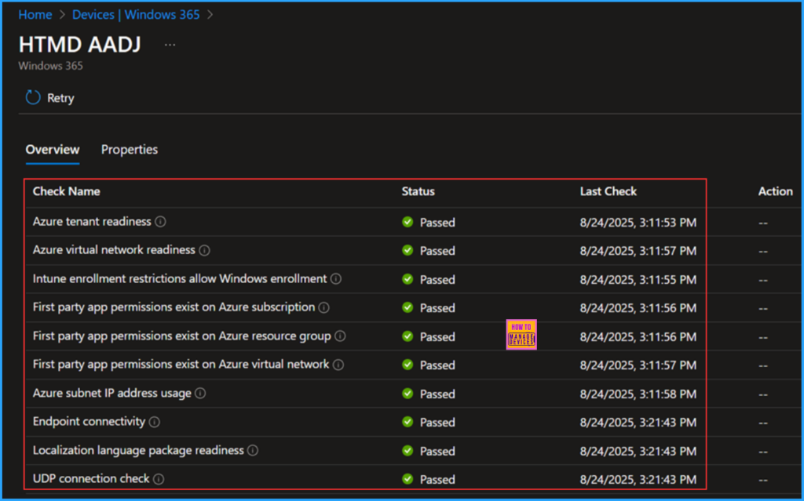Show info for Localization language package readiness
Screen dimensions: 804x501
[253, 450]
